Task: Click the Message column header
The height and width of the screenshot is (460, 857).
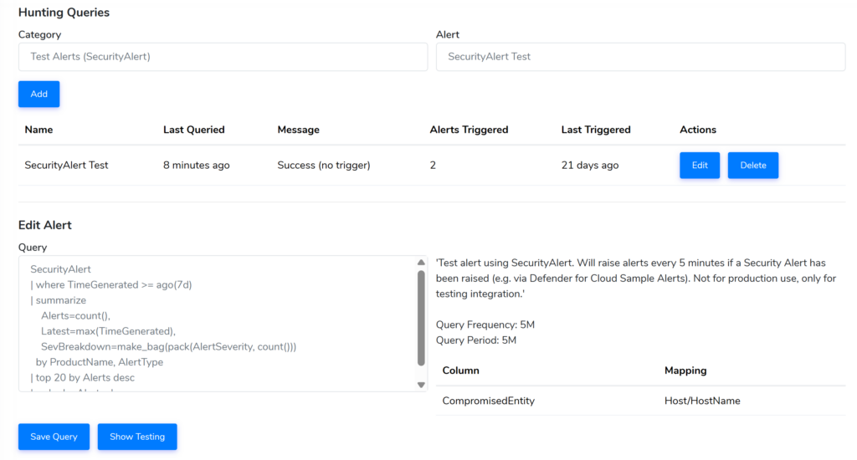Action: point(298,130)
